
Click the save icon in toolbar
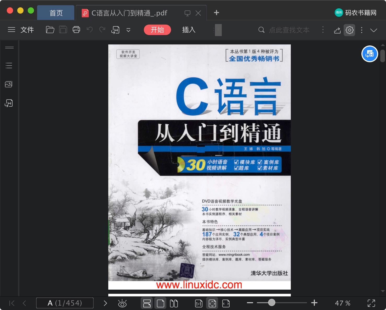coord(63,30)
